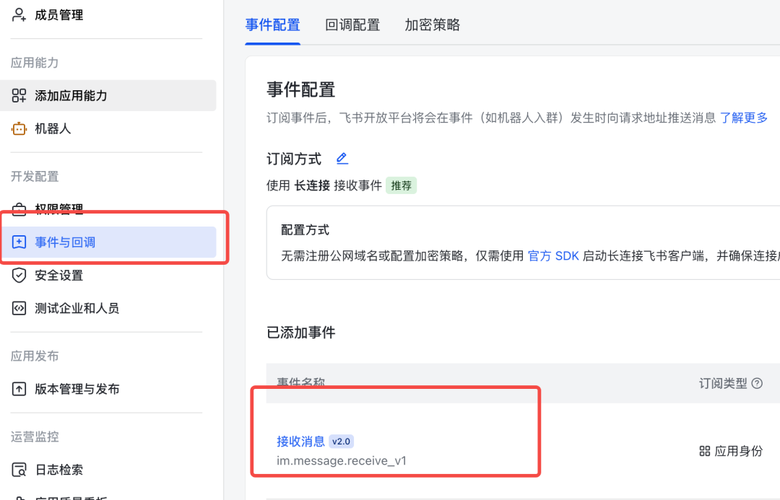Select the 添加应用能力 icon in sidebar
The image size is (780, 500).
tap(18, 95)
